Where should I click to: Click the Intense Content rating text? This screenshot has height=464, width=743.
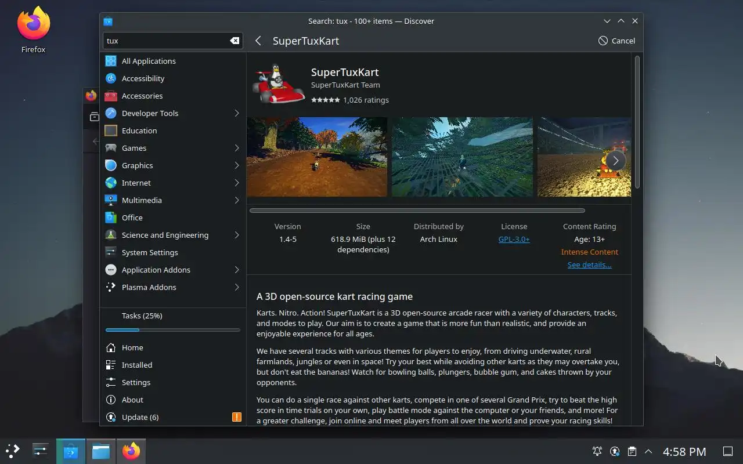pyautogui.click(x=589, y=252)
